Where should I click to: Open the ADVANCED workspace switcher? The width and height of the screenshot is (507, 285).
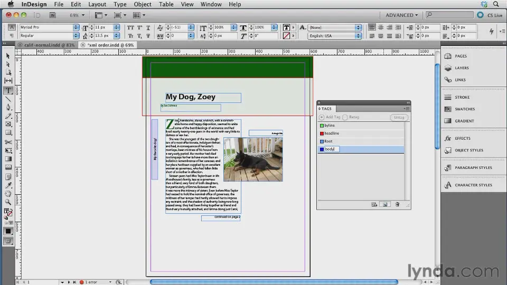coord(402,15)
